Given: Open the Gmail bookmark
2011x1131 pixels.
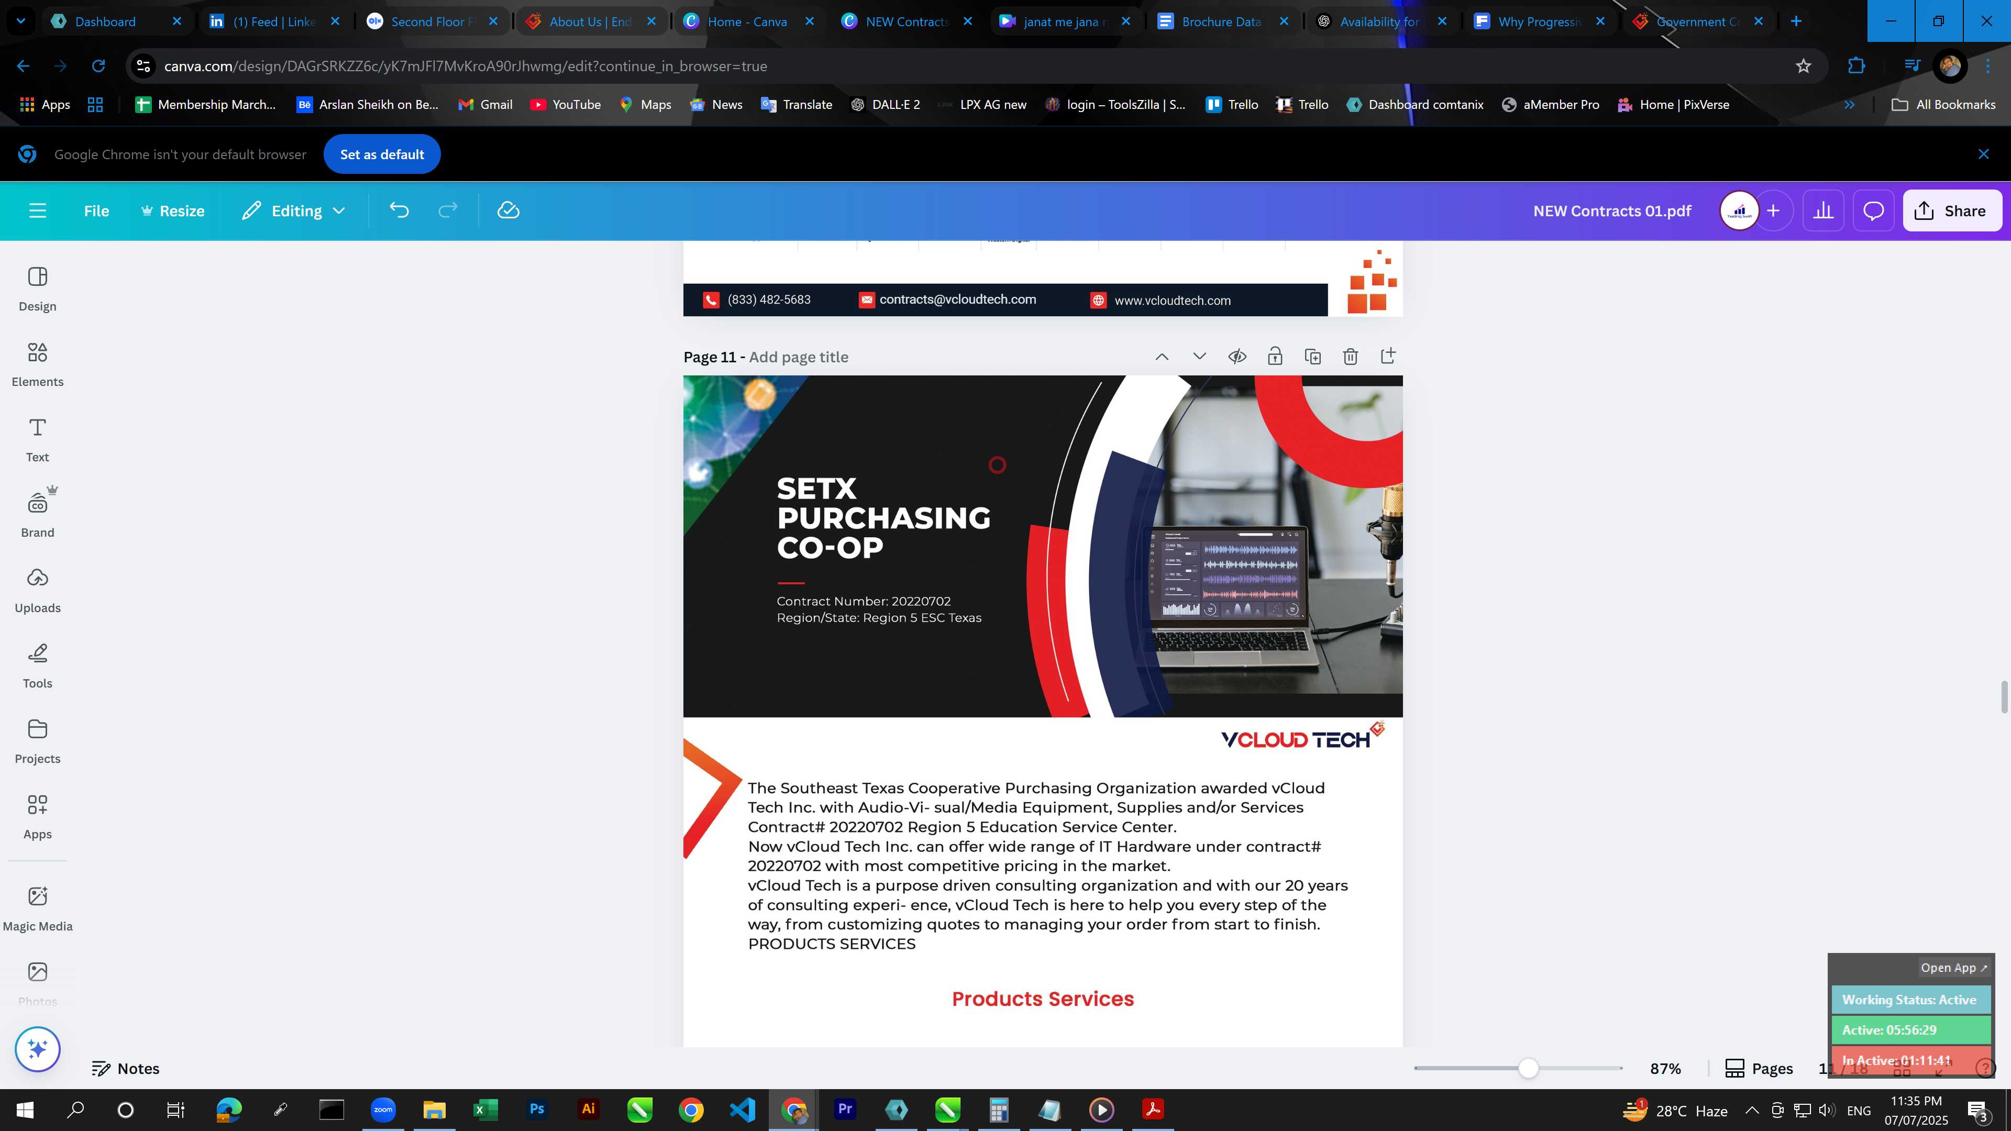Looking at the screenshot, I should click(485, 105).
